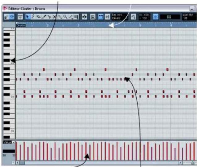Select the Draw pencil tool
The image size is (197, 167).
[x=33, y=17]
